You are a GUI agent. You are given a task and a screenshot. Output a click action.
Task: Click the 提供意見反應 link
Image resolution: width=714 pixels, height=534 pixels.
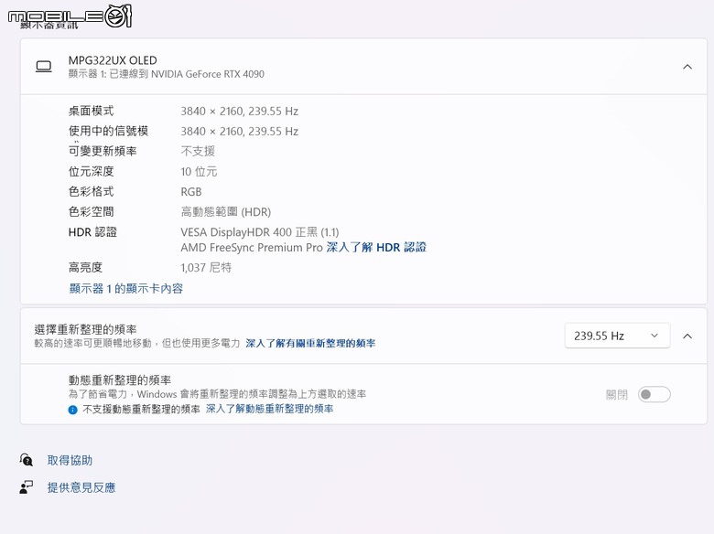coord(81,487)
